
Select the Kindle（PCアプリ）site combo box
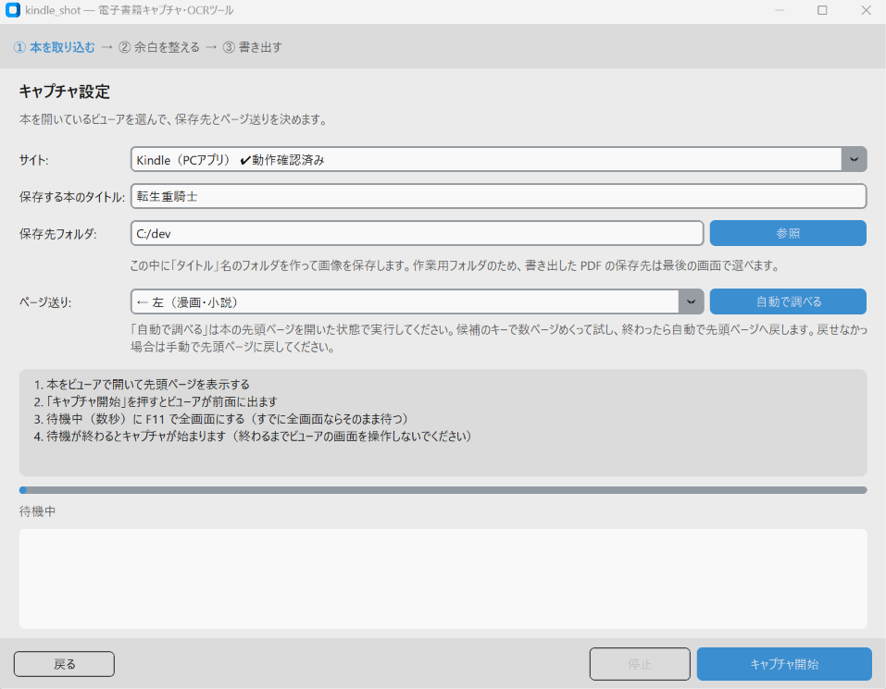(498, 160)
